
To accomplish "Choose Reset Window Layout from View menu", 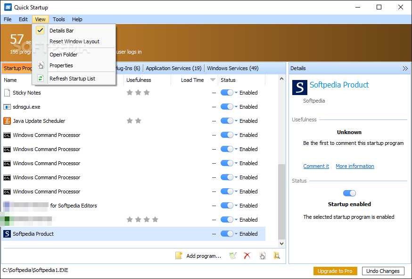I will [x=74, y=41].
